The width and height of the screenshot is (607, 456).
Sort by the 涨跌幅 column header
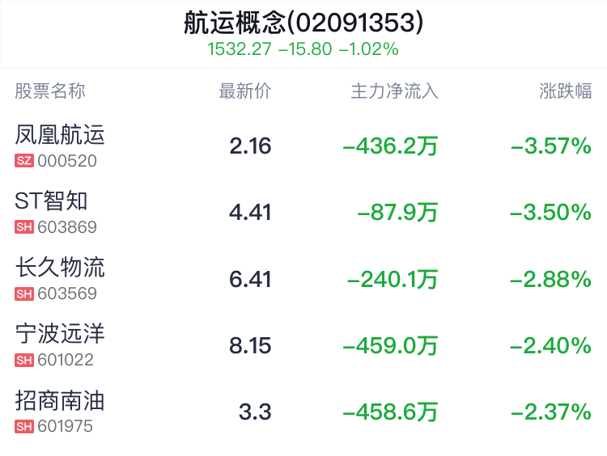566,91
